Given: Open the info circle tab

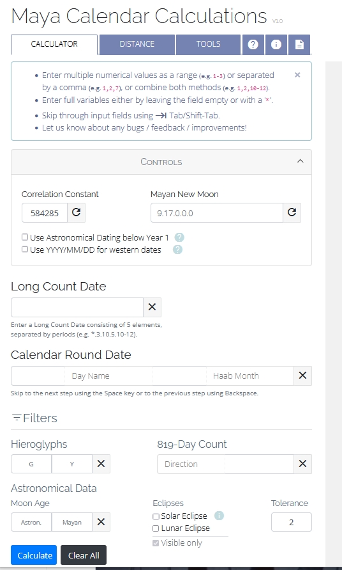Looking at the screenshot, I should 276,44.
